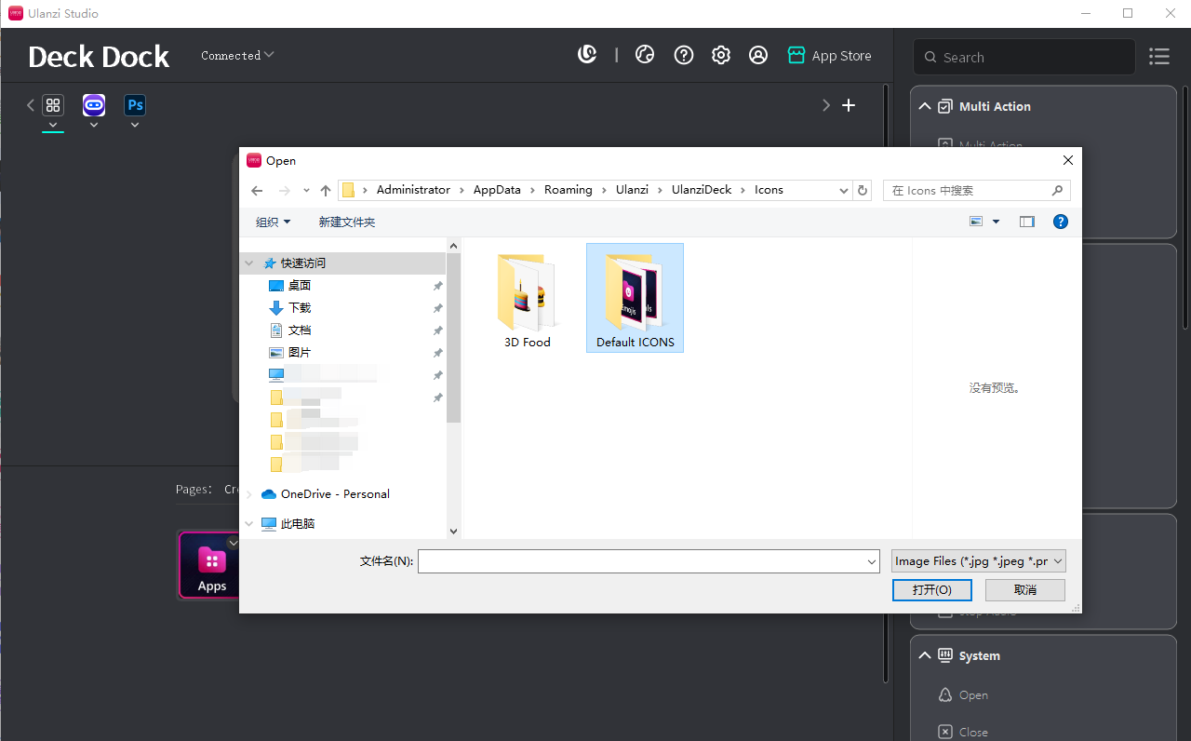Select 桌面 in quick access

[300, 286]
